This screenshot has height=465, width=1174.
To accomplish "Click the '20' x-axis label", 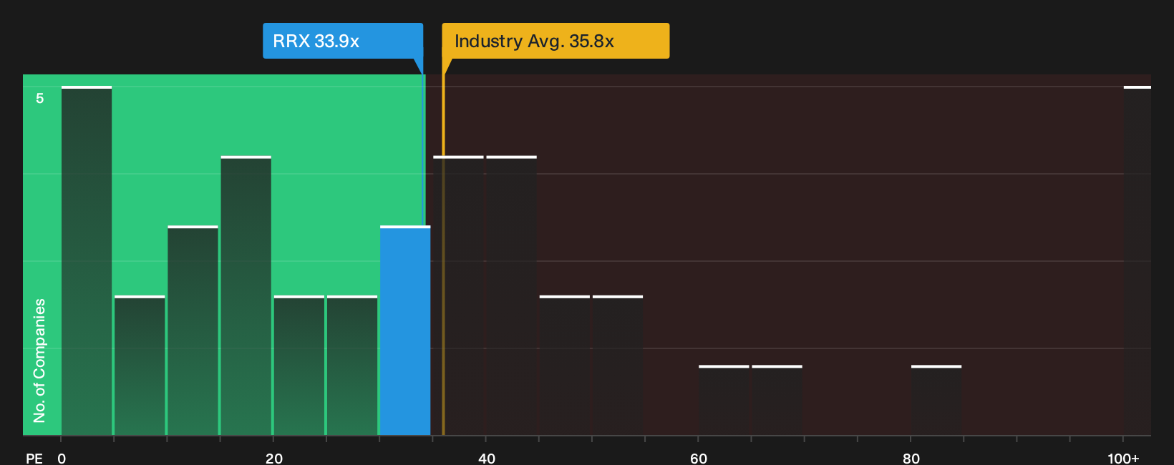I will pos(274,459).
